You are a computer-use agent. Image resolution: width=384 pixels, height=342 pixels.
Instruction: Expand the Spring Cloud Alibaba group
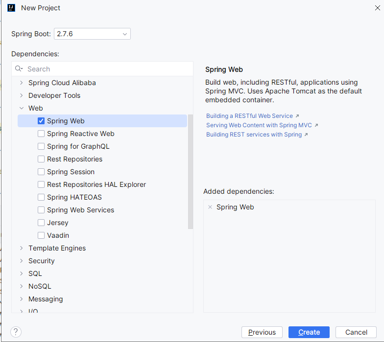22,83
